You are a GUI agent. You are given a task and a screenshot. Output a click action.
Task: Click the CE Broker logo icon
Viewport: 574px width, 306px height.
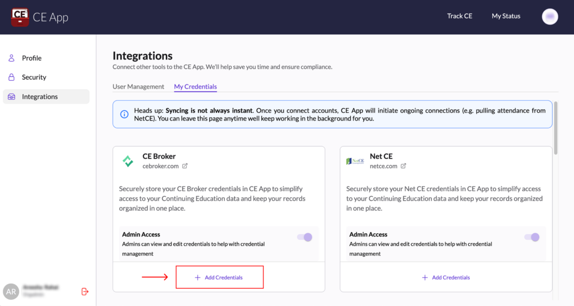(x=128, y=161)
